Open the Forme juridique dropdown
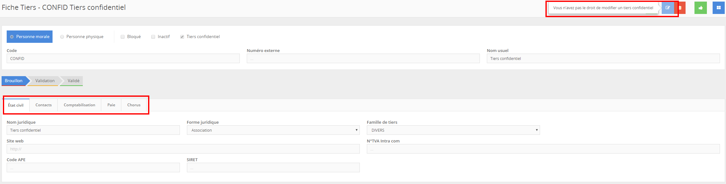 point(273,130)
